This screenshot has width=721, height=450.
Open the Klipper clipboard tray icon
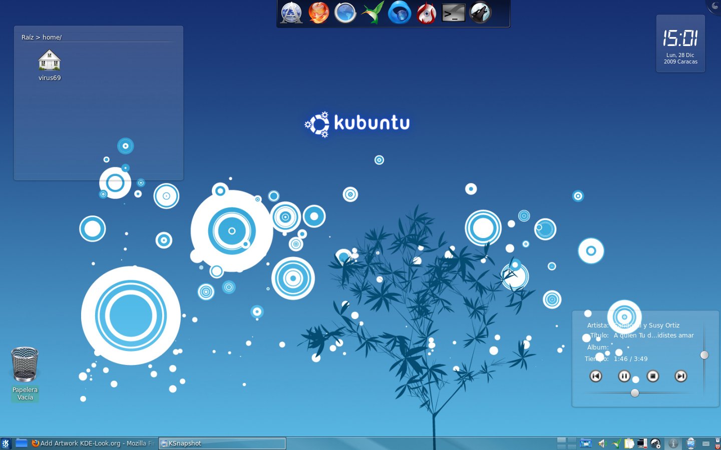click(629, 443)
